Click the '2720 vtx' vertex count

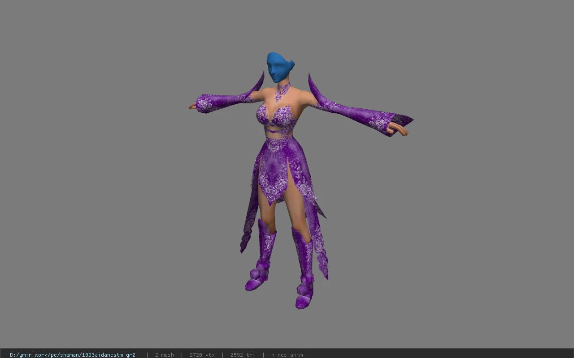pos(202,355)
